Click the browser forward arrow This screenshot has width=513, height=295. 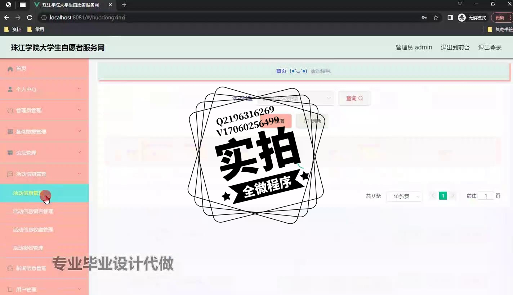[x=18, y=18]
